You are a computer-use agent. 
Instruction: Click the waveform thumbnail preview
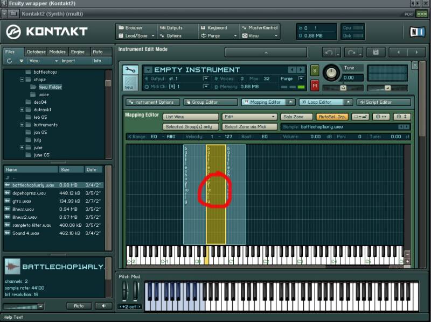(12, 266)
